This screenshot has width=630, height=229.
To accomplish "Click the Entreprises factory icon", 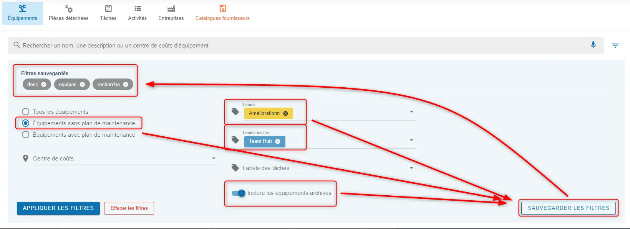I will 171,8.
